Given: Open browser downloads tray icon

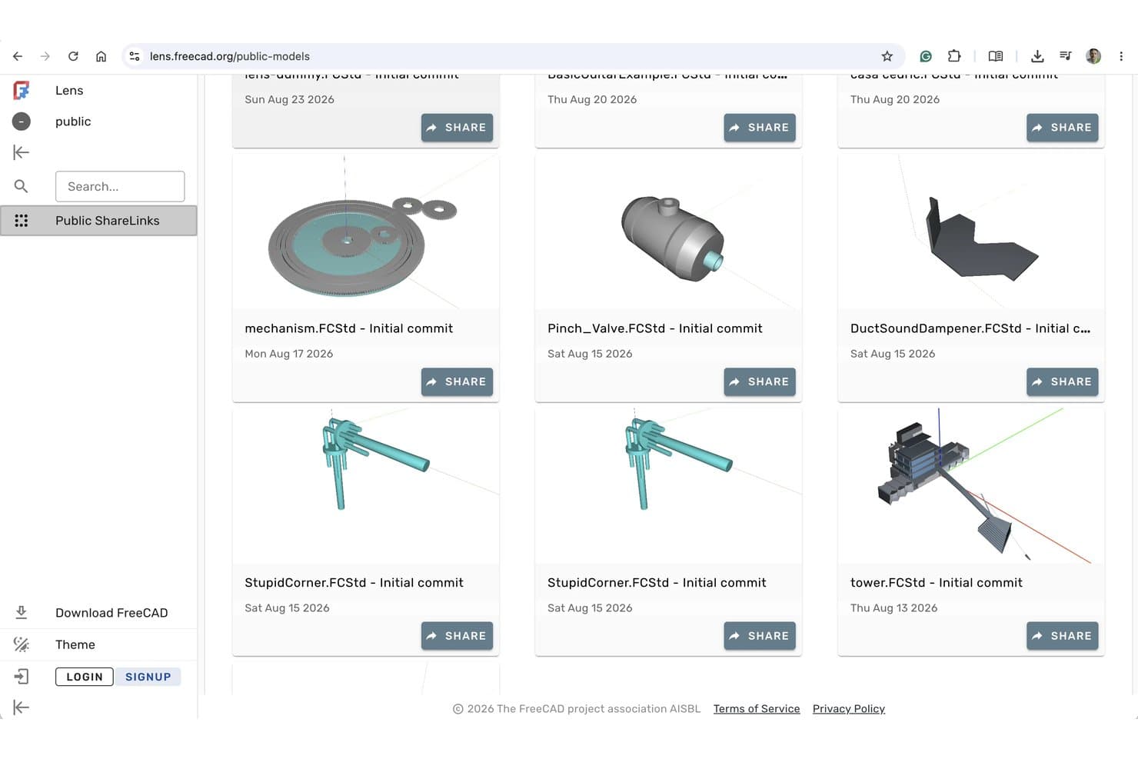Looking at the screenshot, I should [1037, 56].
